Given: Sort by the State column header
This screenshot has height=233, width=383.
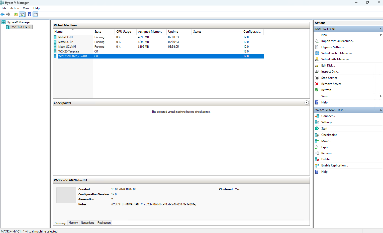Looking at the screenshot, I should click(x=104, y=32).
